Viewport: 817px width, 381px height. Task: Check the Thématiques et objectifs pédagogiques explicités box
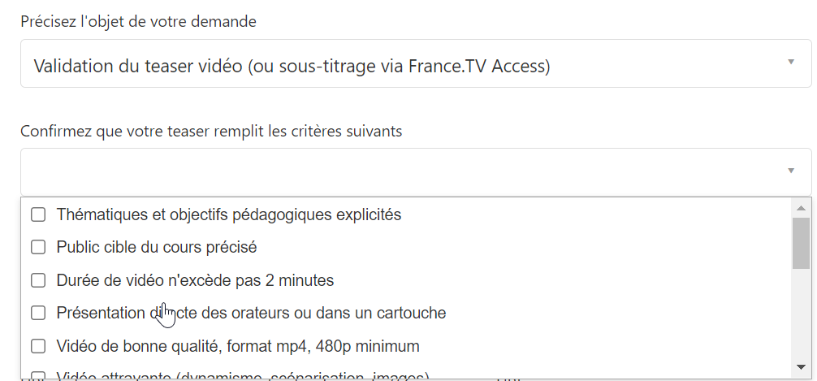click(38, 214)
